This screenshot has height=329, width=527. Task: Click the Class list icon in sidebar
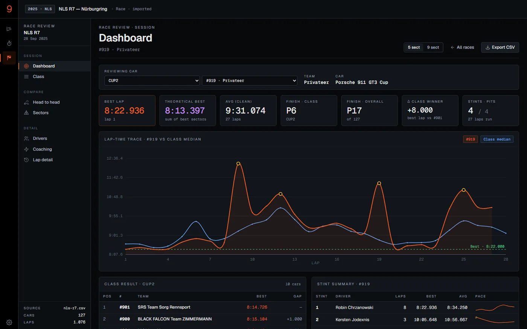click(x=26, y=77)
